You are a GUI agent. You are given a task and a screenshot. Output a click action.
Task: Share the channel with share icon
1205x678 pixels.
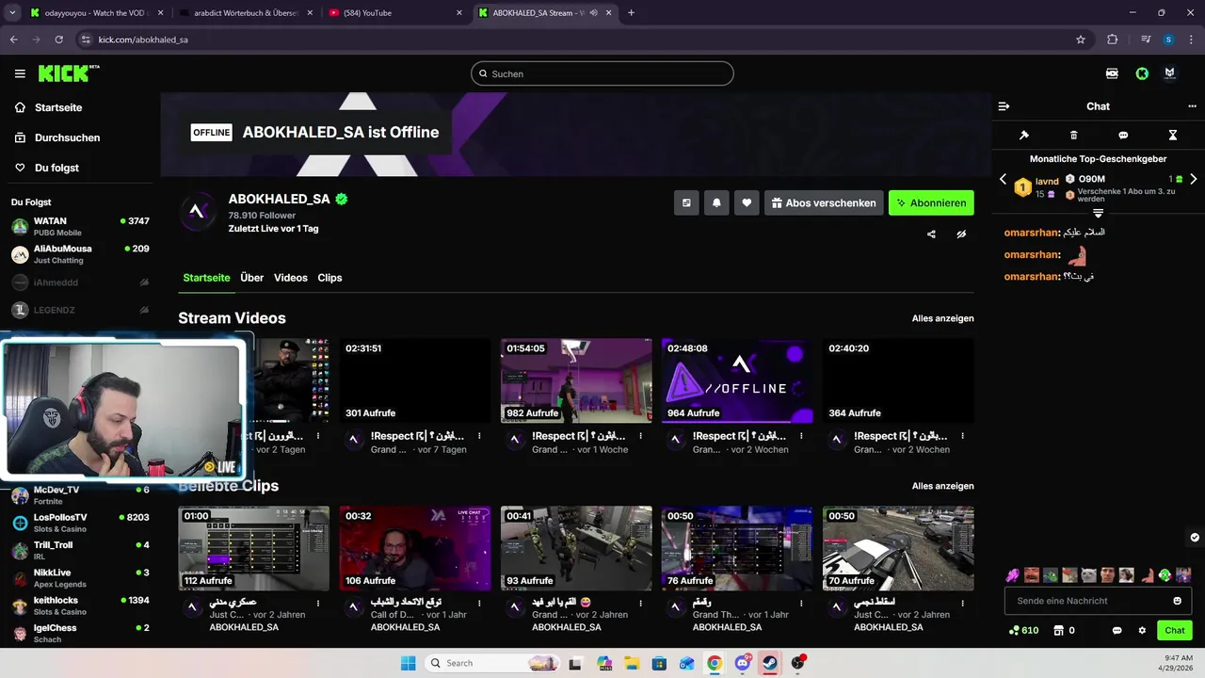[931, 234]
